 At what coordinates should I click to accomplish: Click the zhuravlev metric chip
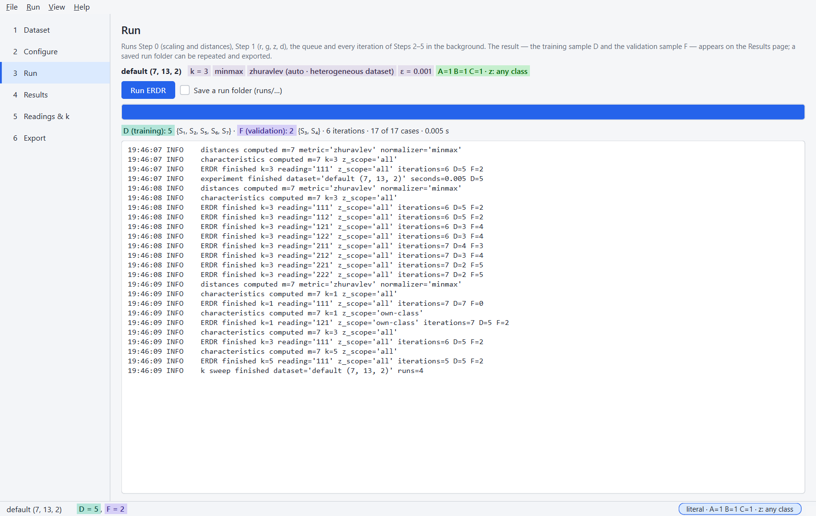pos(322,71)
